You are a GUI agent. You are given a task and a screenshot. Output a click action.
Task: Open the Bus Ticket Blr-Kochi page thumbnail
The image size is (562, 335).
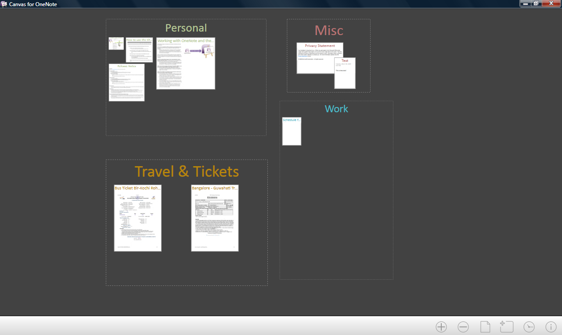coord(138,218)
